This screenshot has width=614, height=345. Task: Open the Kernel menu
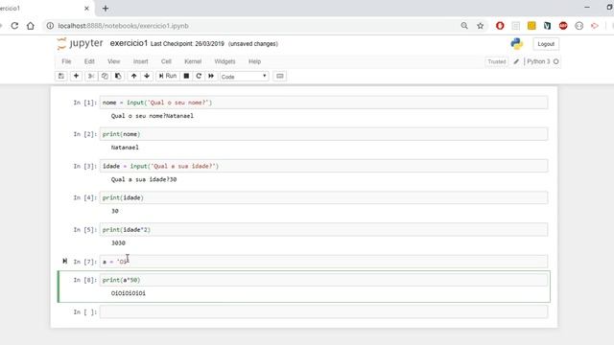tap(193, 61)
